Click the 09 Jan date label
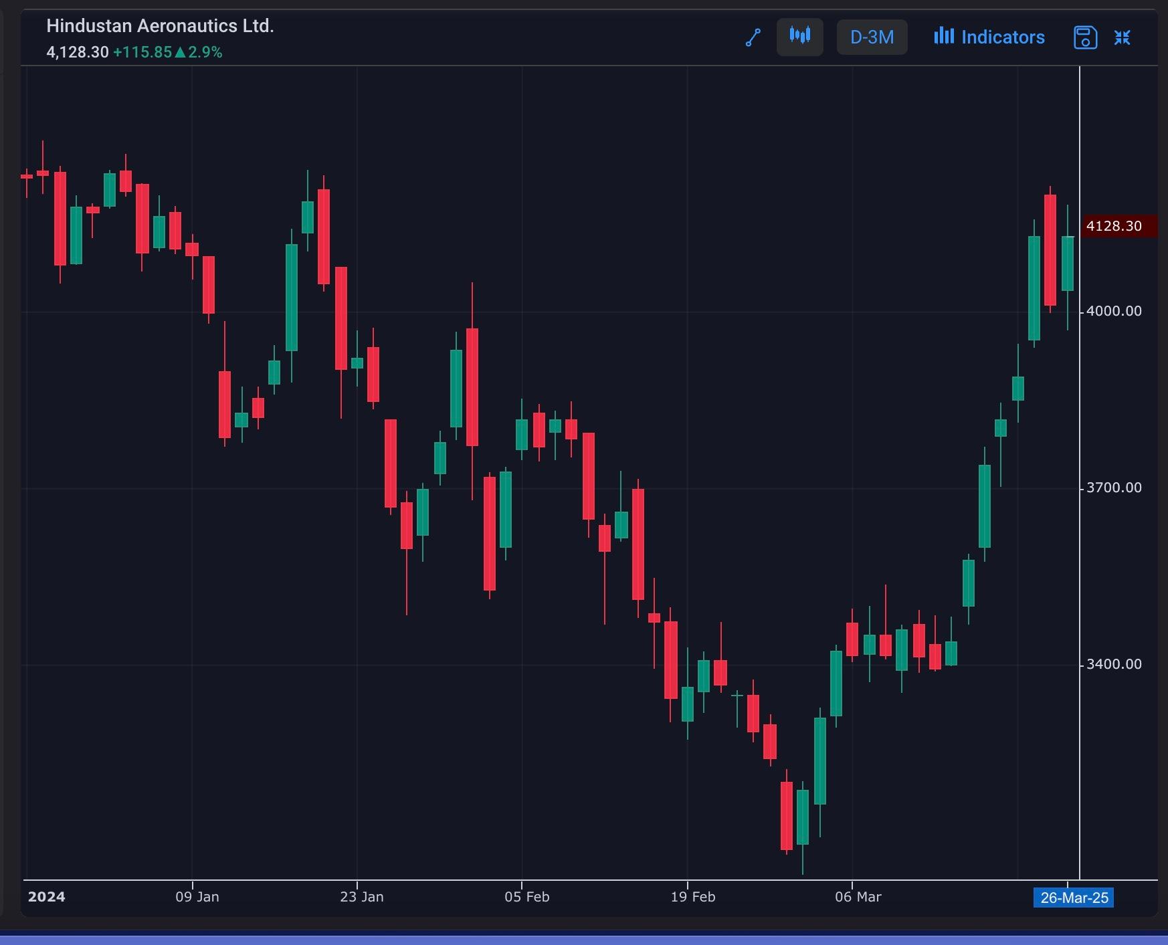The image size is (1168, 945). coord(197,897)
